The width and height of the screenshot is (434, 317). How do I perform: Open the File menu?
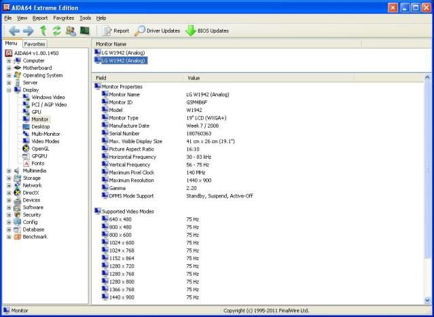pyautogui.click(x=7, y=18)
